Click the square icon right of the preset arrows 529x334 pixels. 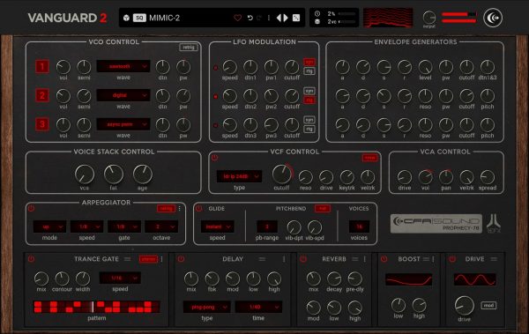[296, 18]
